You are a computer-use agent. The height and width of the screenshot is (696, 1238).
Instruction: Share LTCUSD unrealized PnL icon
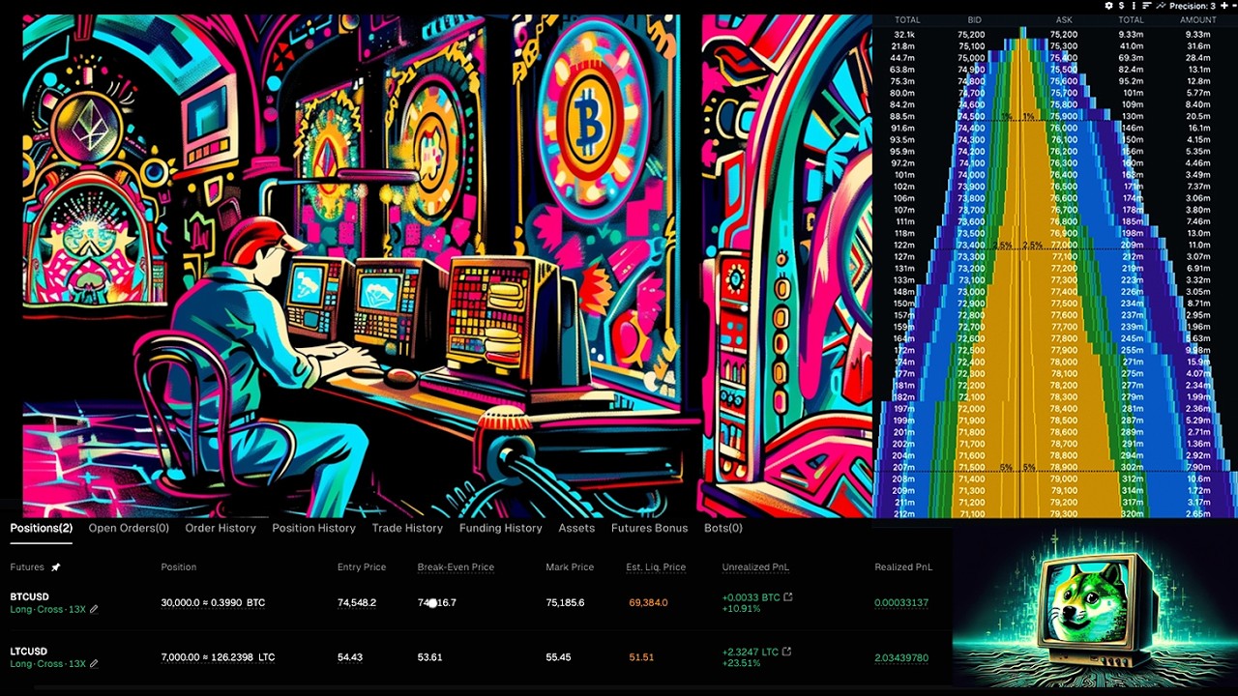786,652
